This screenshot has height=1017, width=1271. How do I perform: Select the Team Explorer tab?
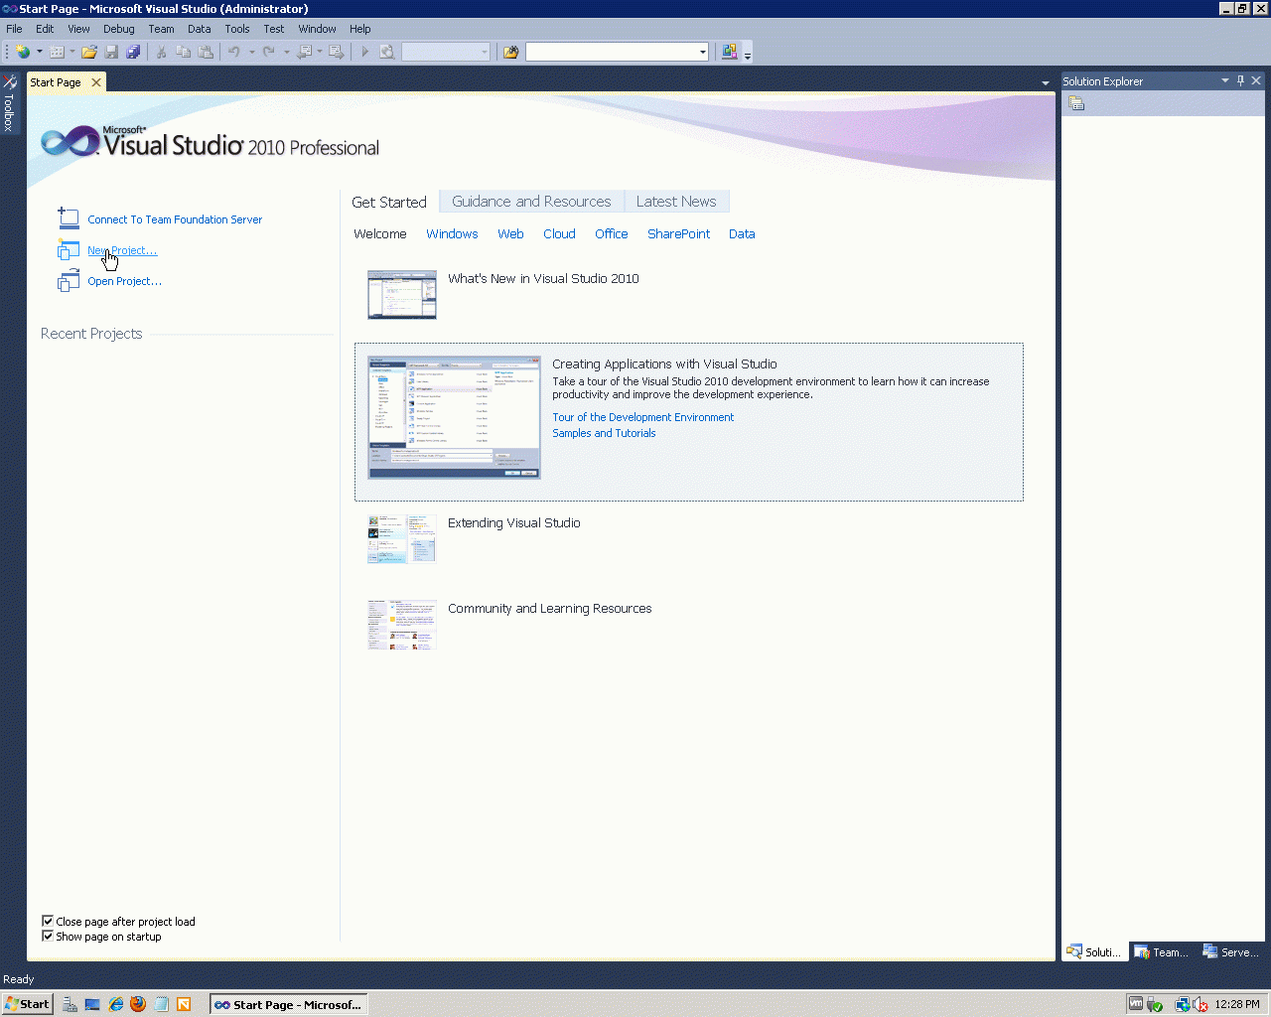tap(1162, 951)
